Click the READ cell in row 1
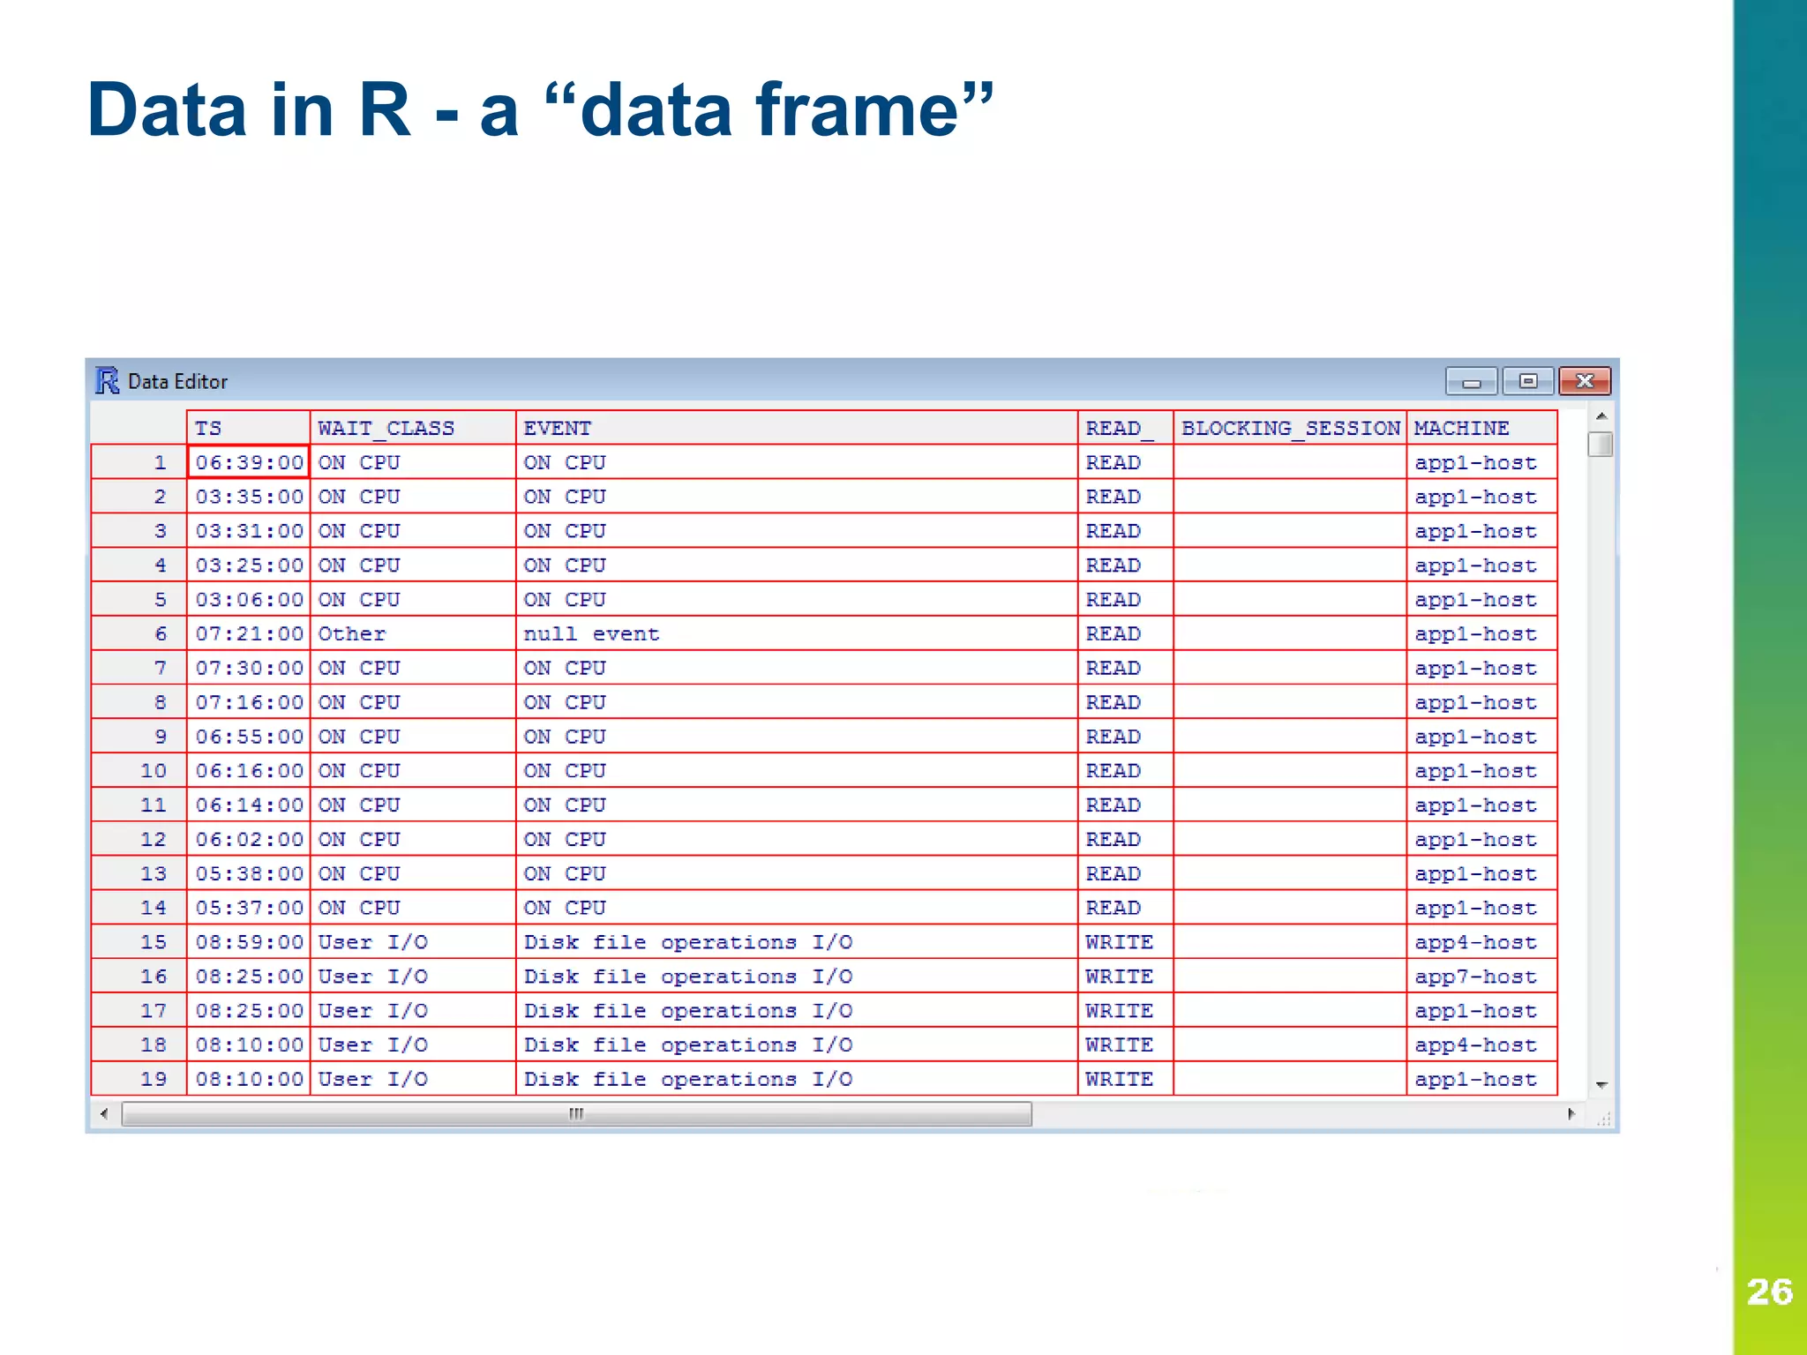The width and height of the screenshot is (1807, 1355). 1125,462
